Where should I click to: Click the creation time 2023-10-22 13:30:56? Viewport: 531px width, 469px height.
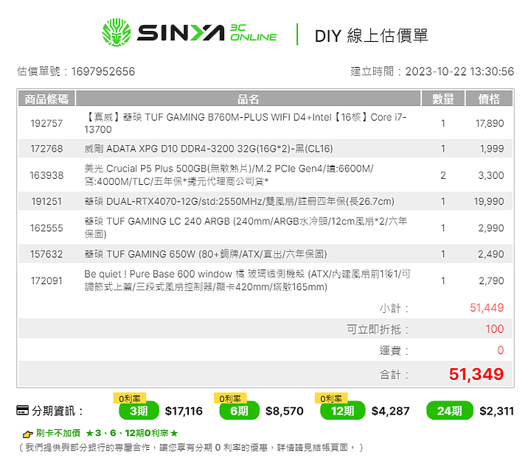[x=459, y=71]
